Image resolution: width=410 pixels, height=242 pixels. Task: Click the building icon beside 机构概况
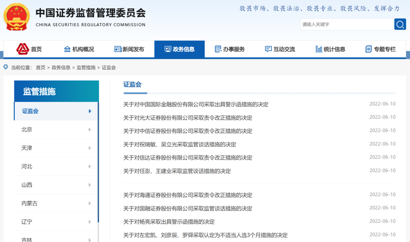[67, 49]
